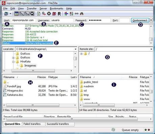Toggle processing of the transfer queue
The image size is (155, 134).
44,14
